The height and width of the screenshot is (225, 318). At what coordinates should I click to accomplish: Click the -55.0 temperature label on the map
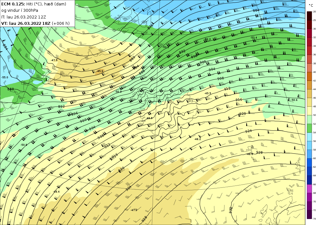(5, 78)
